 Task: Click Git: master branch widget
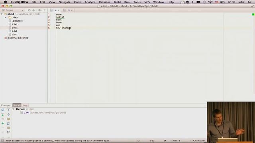[x=199, y=141]
